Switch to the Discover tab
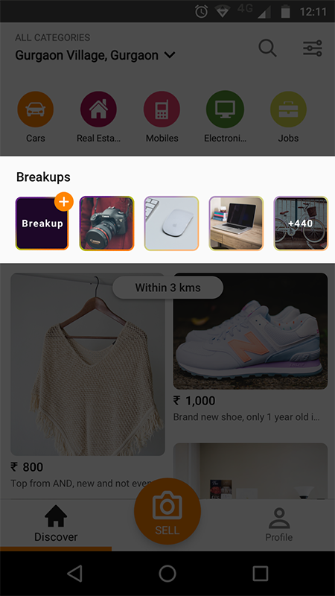 pos(56,524)
